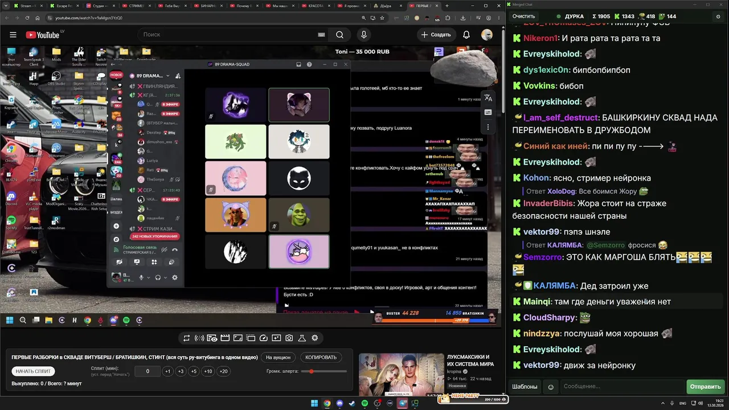Click the speedometer toolbar icon
This screenshot has height=410, width=729.
click(264, 338)
